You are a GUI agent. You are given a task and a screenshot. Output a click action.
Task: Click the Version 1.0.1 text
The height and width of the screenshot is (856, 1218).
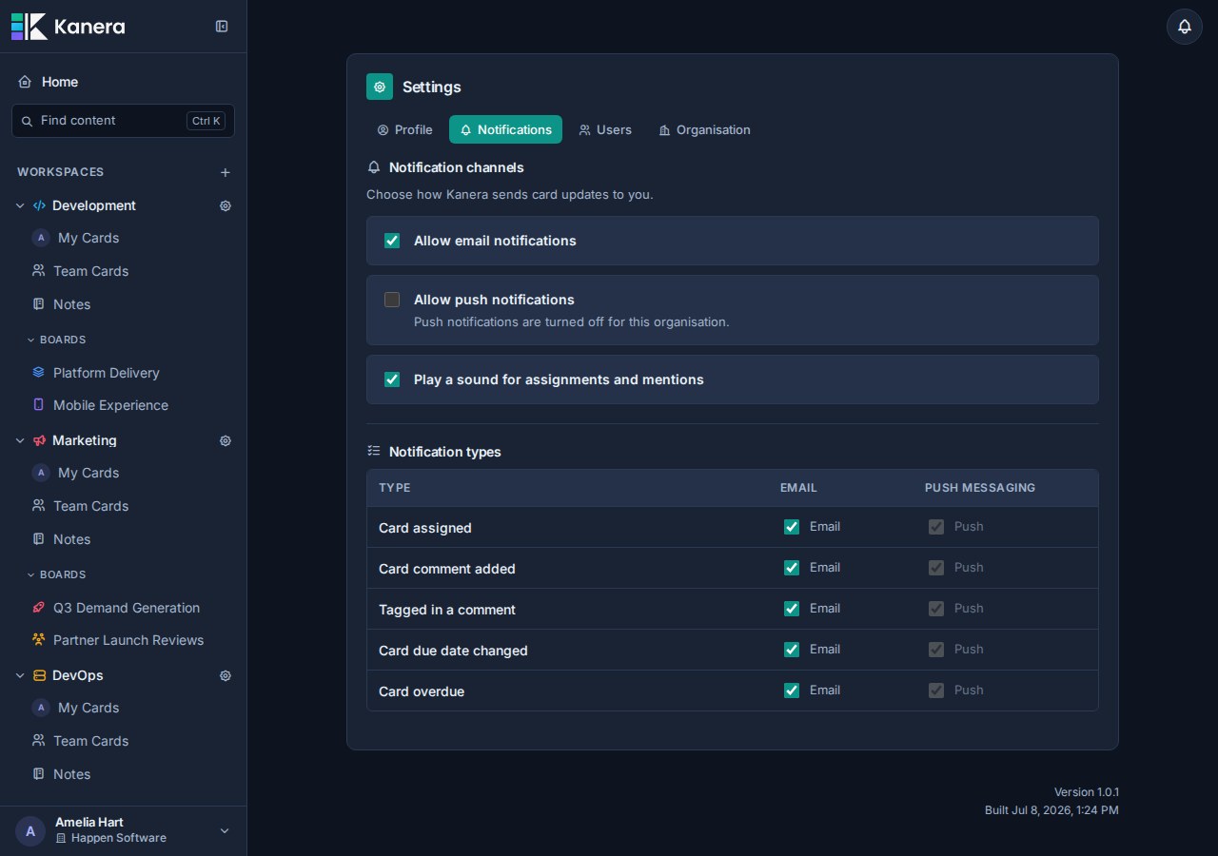pyautogui.click(x=1087, y=792)
